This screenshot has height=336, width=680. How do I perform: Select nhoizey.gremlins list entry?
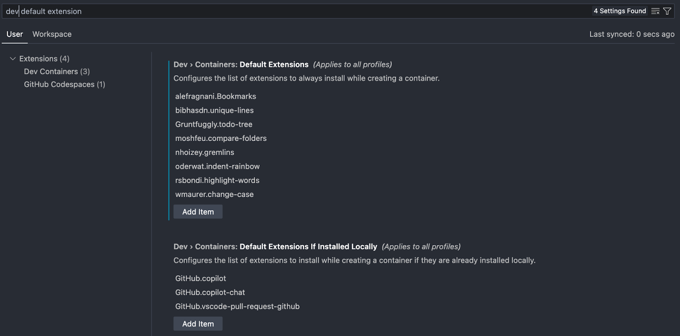point(204,152)
